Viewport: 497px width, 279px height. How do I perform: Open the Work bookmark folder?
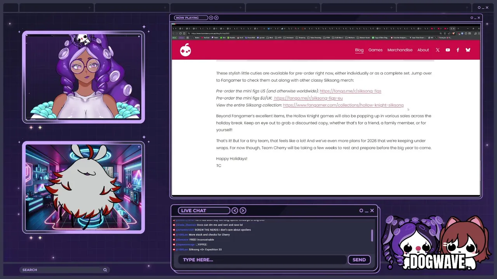coord(269,38)
